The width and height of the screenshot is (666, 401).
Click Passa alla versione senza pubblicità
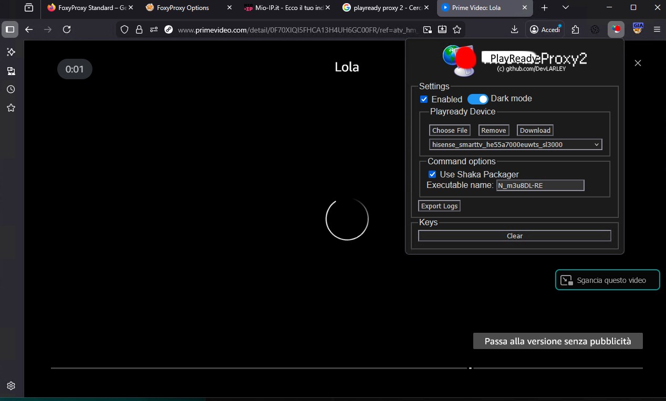(x=558, y=341)
